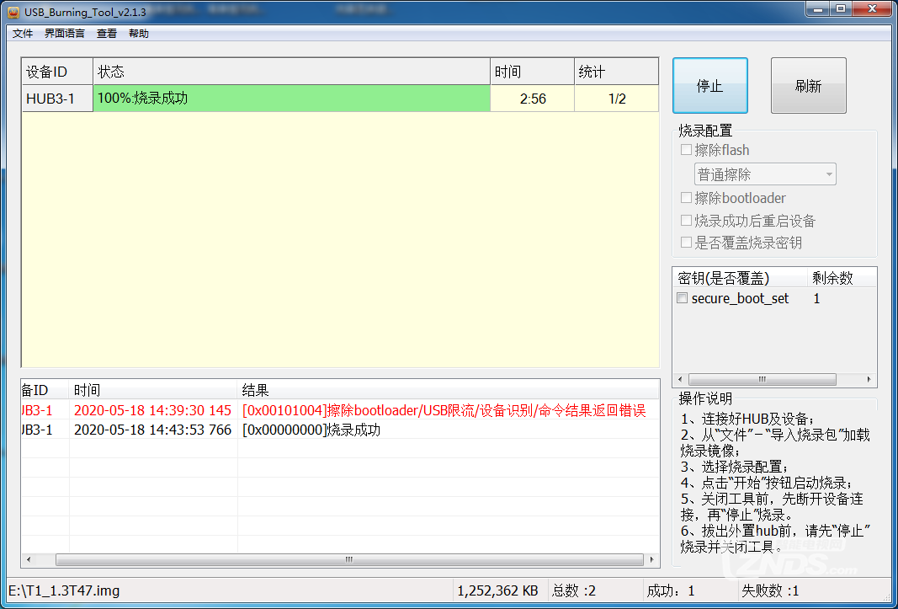Click left arrow of key list scrollbar
This screenshot has height=609, width=898.
tap(678, 380)
